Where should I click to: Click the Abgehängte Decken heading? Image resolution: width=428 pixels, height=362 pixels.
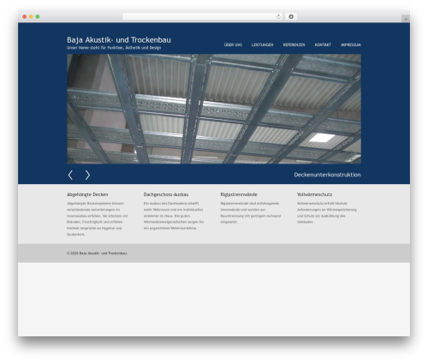tap(87, 194)
